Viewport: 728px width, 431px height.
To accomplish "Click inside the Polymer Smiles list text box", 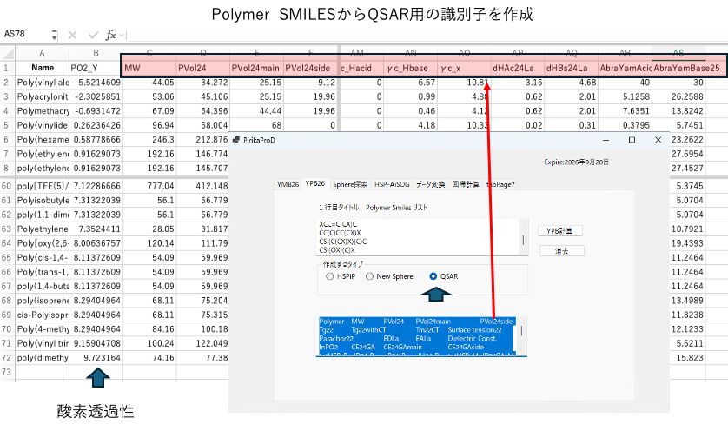I will [x=417, y=237].
